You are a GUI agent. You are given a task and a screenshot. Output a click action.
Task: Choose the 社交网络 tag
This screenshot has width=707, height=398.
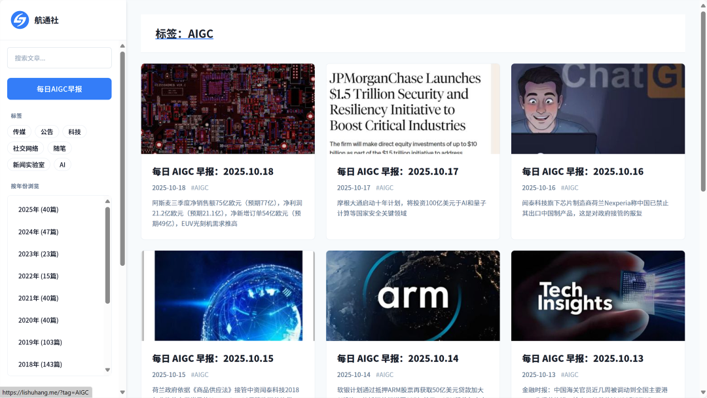[x=26, y=149]
